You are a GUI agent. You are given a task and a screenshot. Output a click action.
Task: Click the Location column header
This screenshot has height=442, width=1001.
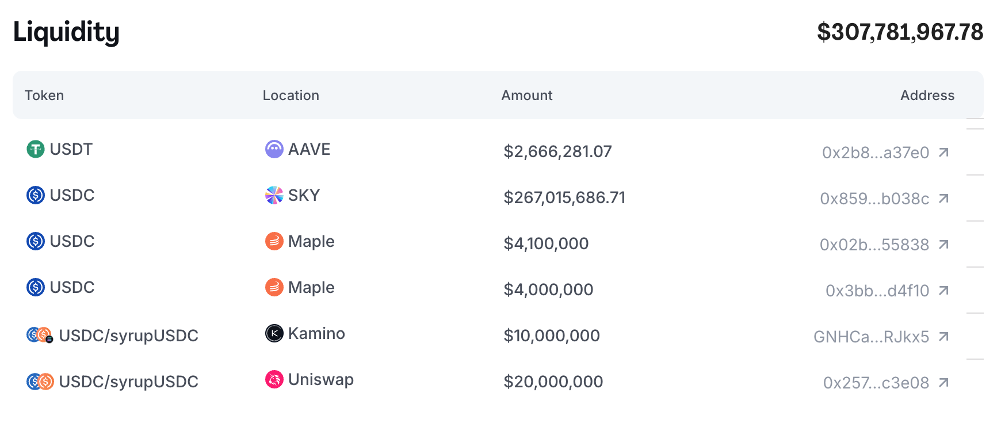point(291,96)
